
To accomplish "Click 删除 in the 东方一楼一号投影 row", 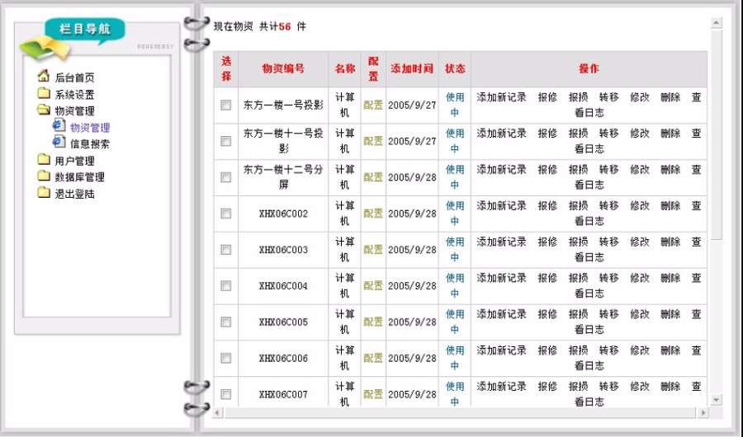I will tap(670, 97).
